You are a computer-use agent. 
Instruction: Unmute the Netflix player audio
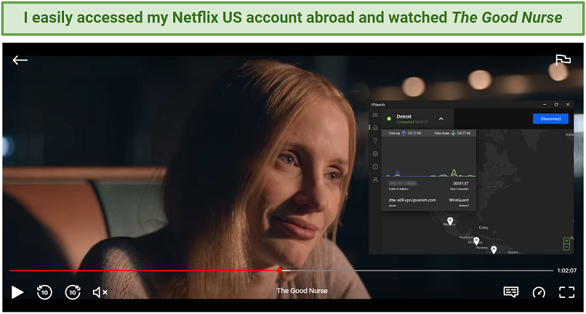click(x=100, y=292)
